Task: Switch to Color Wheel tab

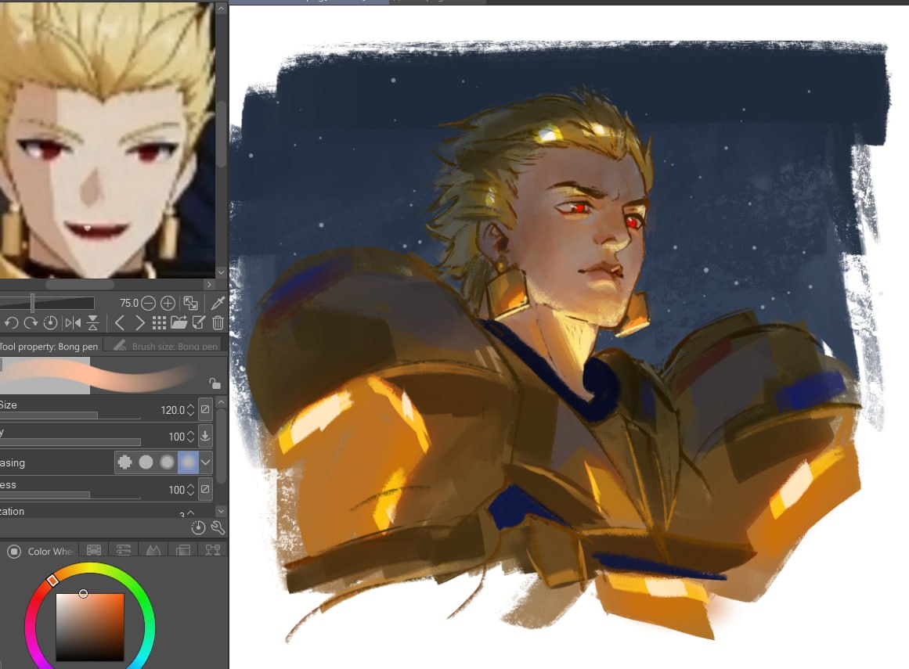Action: coord(40,551)
